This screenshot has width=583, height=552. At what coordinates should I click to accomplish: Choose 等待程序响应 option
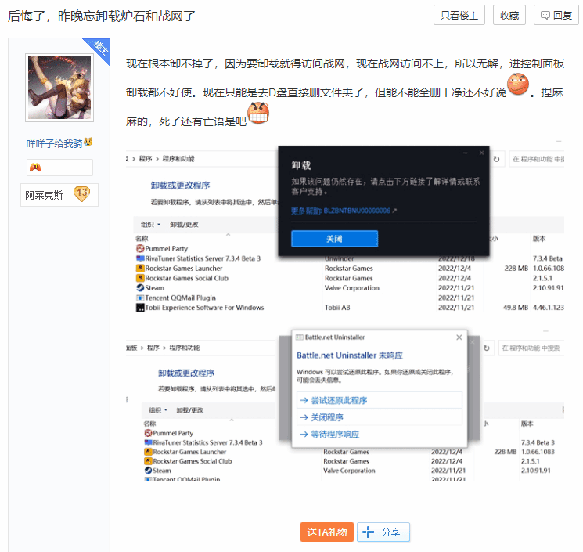(380, 434)
